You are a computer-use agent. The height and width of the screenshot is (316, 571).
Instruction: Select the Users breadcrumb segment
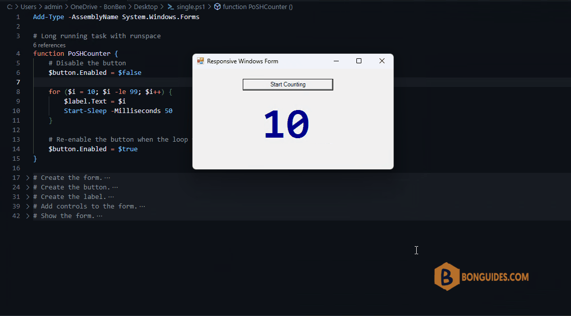click(29, 7)
